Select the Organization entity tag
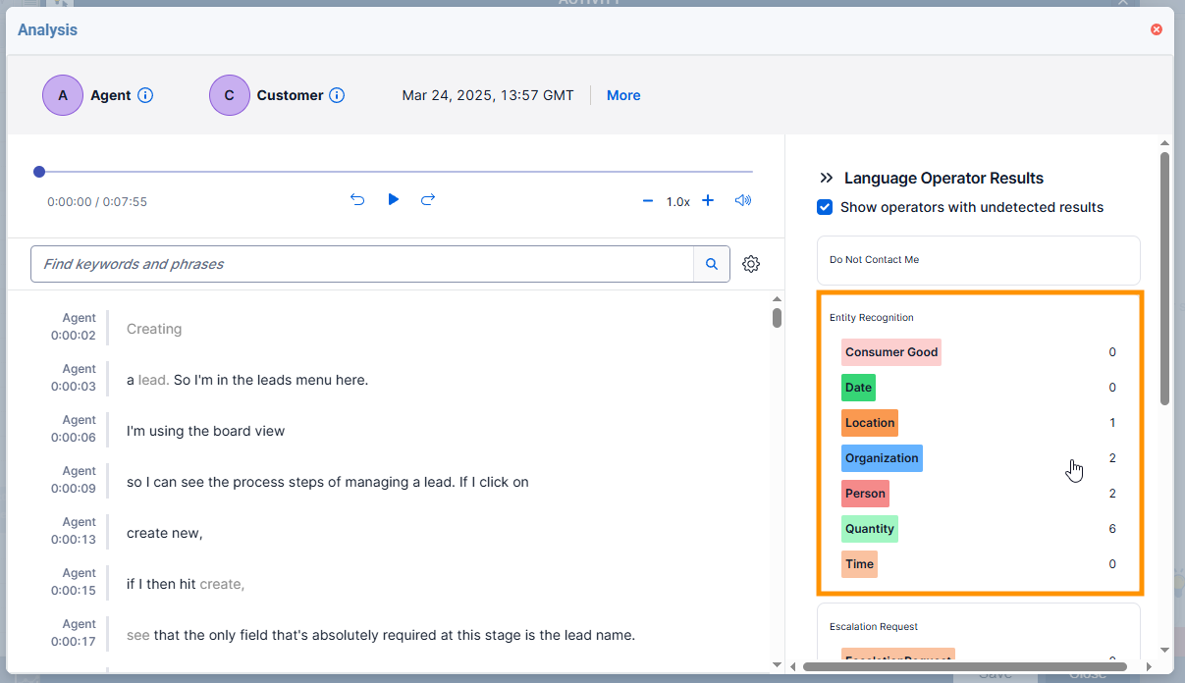This screenshot has height=683, width=1185. pyautogui.click(x=882, y=457)
